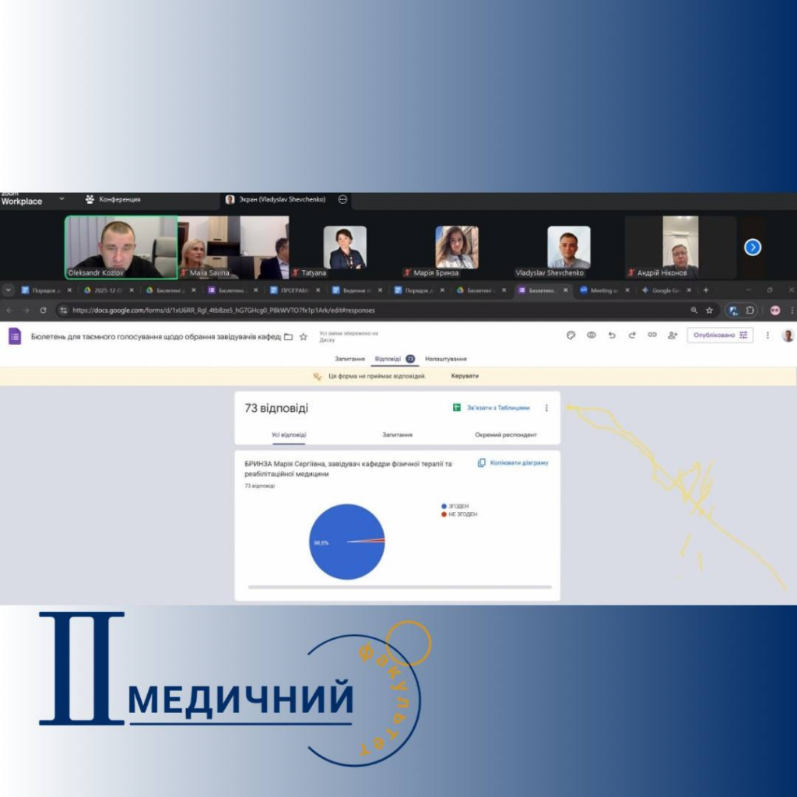
Task: Expand the browser tab search chevron
Action: (9, 290)
